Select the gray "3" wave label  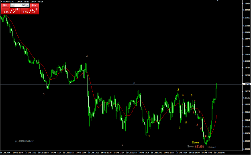pos(43,95)
